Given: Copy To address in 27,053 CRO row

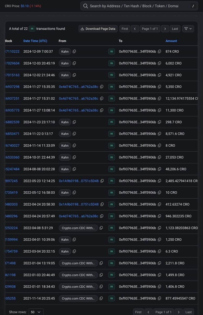Looking at the screenshot, I should [x=160, y=157].
